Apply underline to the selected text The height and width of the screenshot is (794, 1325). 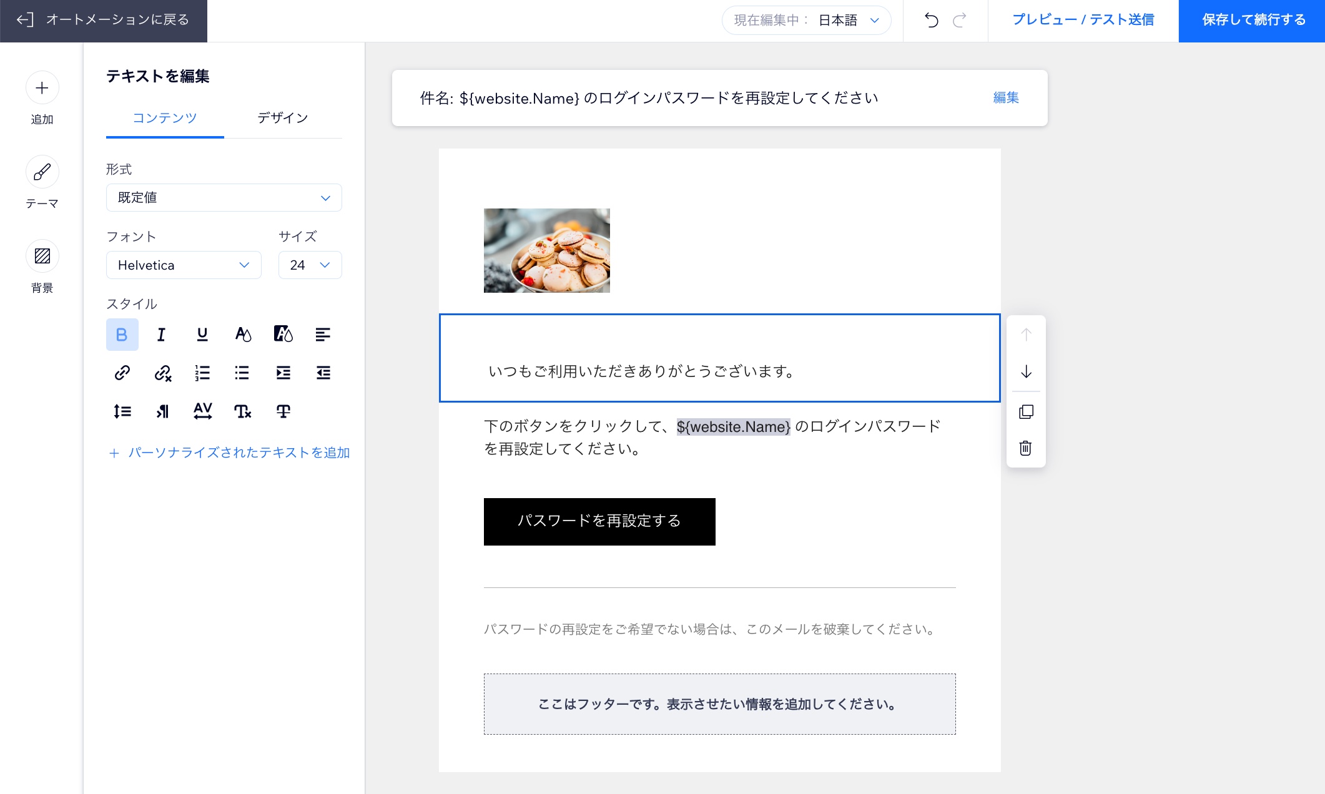(x=202, y=335)
